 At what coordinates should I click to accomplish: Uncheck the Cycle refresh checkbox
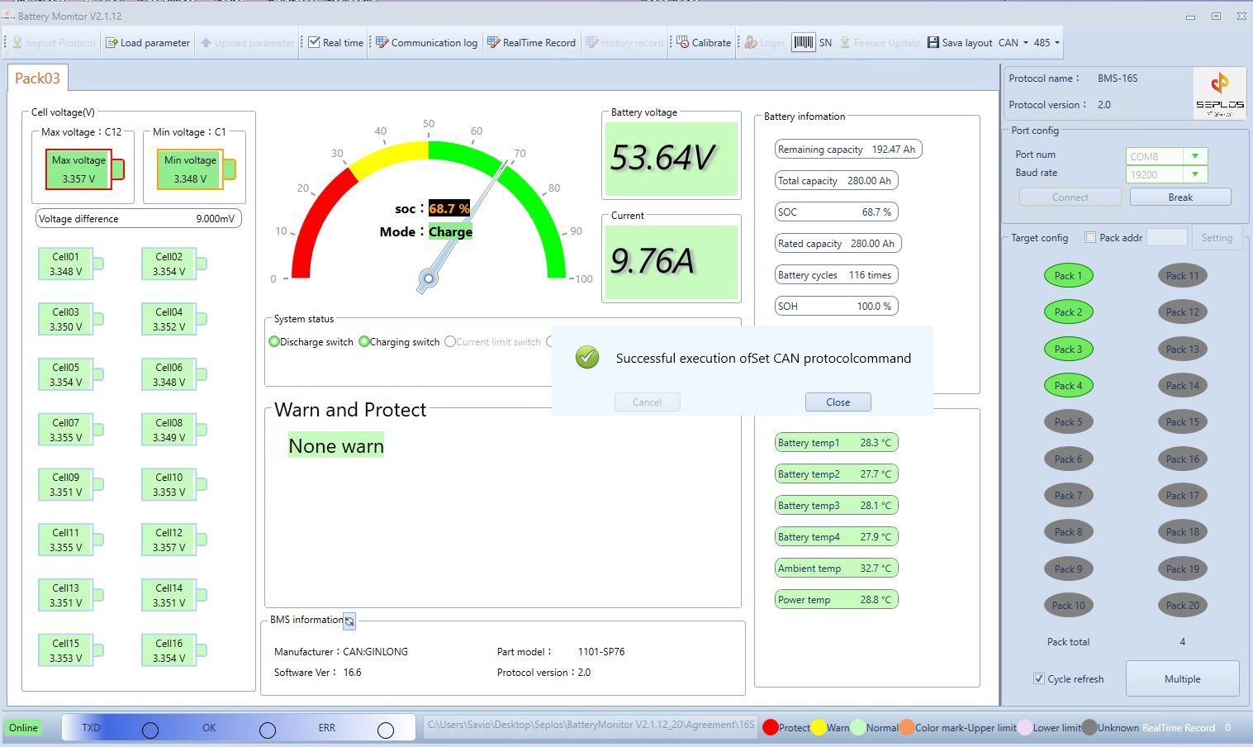pos(1039,679)
